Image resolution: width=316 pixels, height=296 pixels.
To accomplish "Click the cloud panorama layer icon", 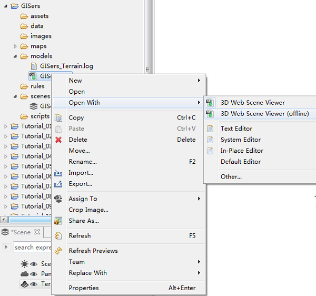I will (x=25, y=274).
